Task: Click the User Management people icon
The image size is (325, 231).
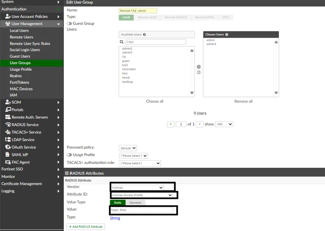Action: click(x=7, y=24)
